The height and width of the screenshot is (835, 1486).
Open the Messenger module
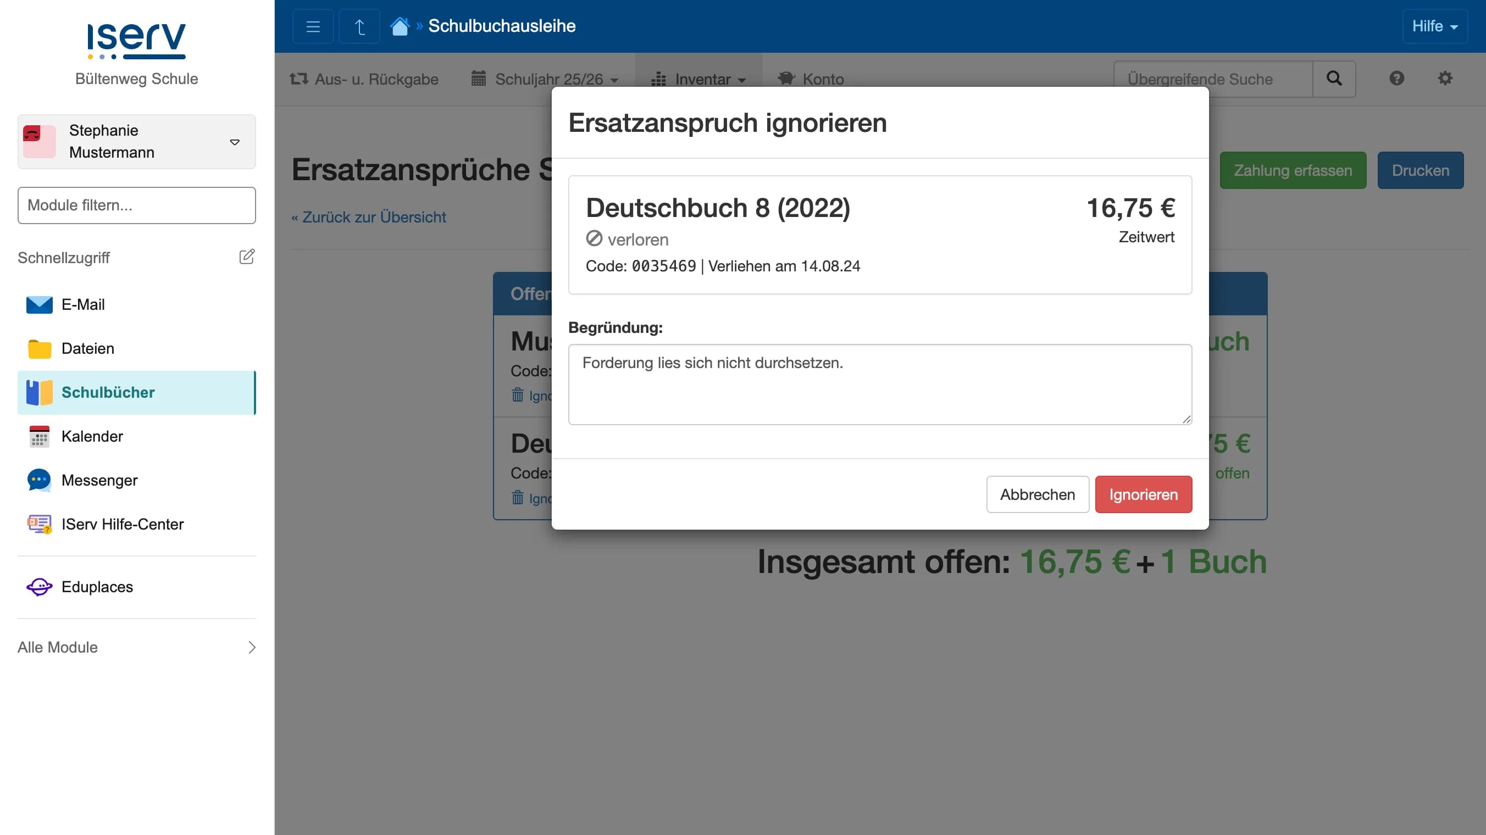coord(99,480)
